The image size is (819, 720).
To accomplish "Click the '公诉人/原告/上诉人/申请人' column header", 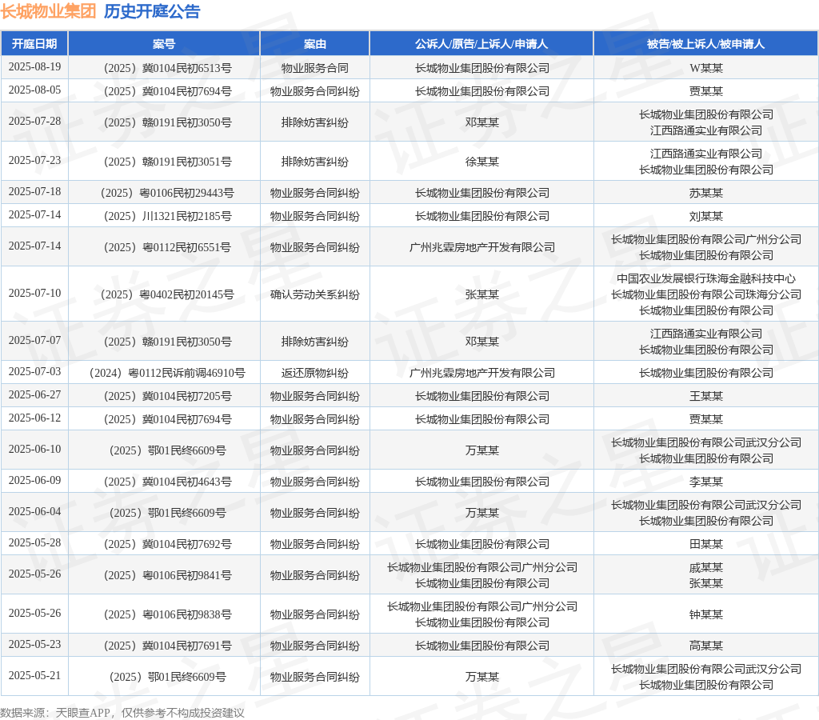I will (481, 44).
